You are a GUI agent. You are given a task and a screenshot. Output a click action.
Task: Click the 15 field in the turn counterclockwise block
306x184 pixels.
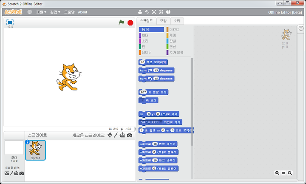pos(156,79)
